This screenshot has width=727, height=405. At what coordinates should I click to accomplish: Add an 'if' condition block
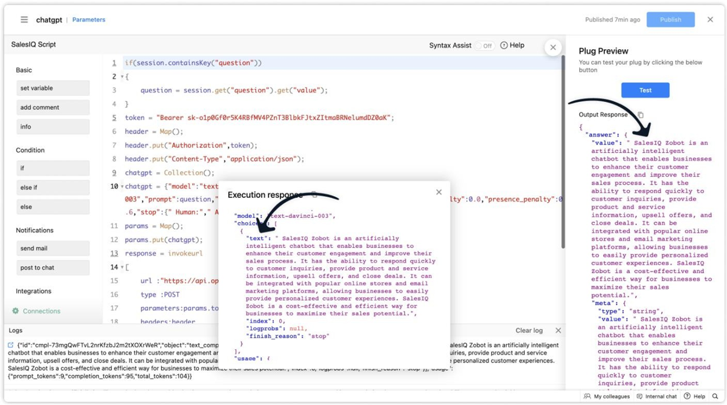pyautogui.click(x=53, y=168)
